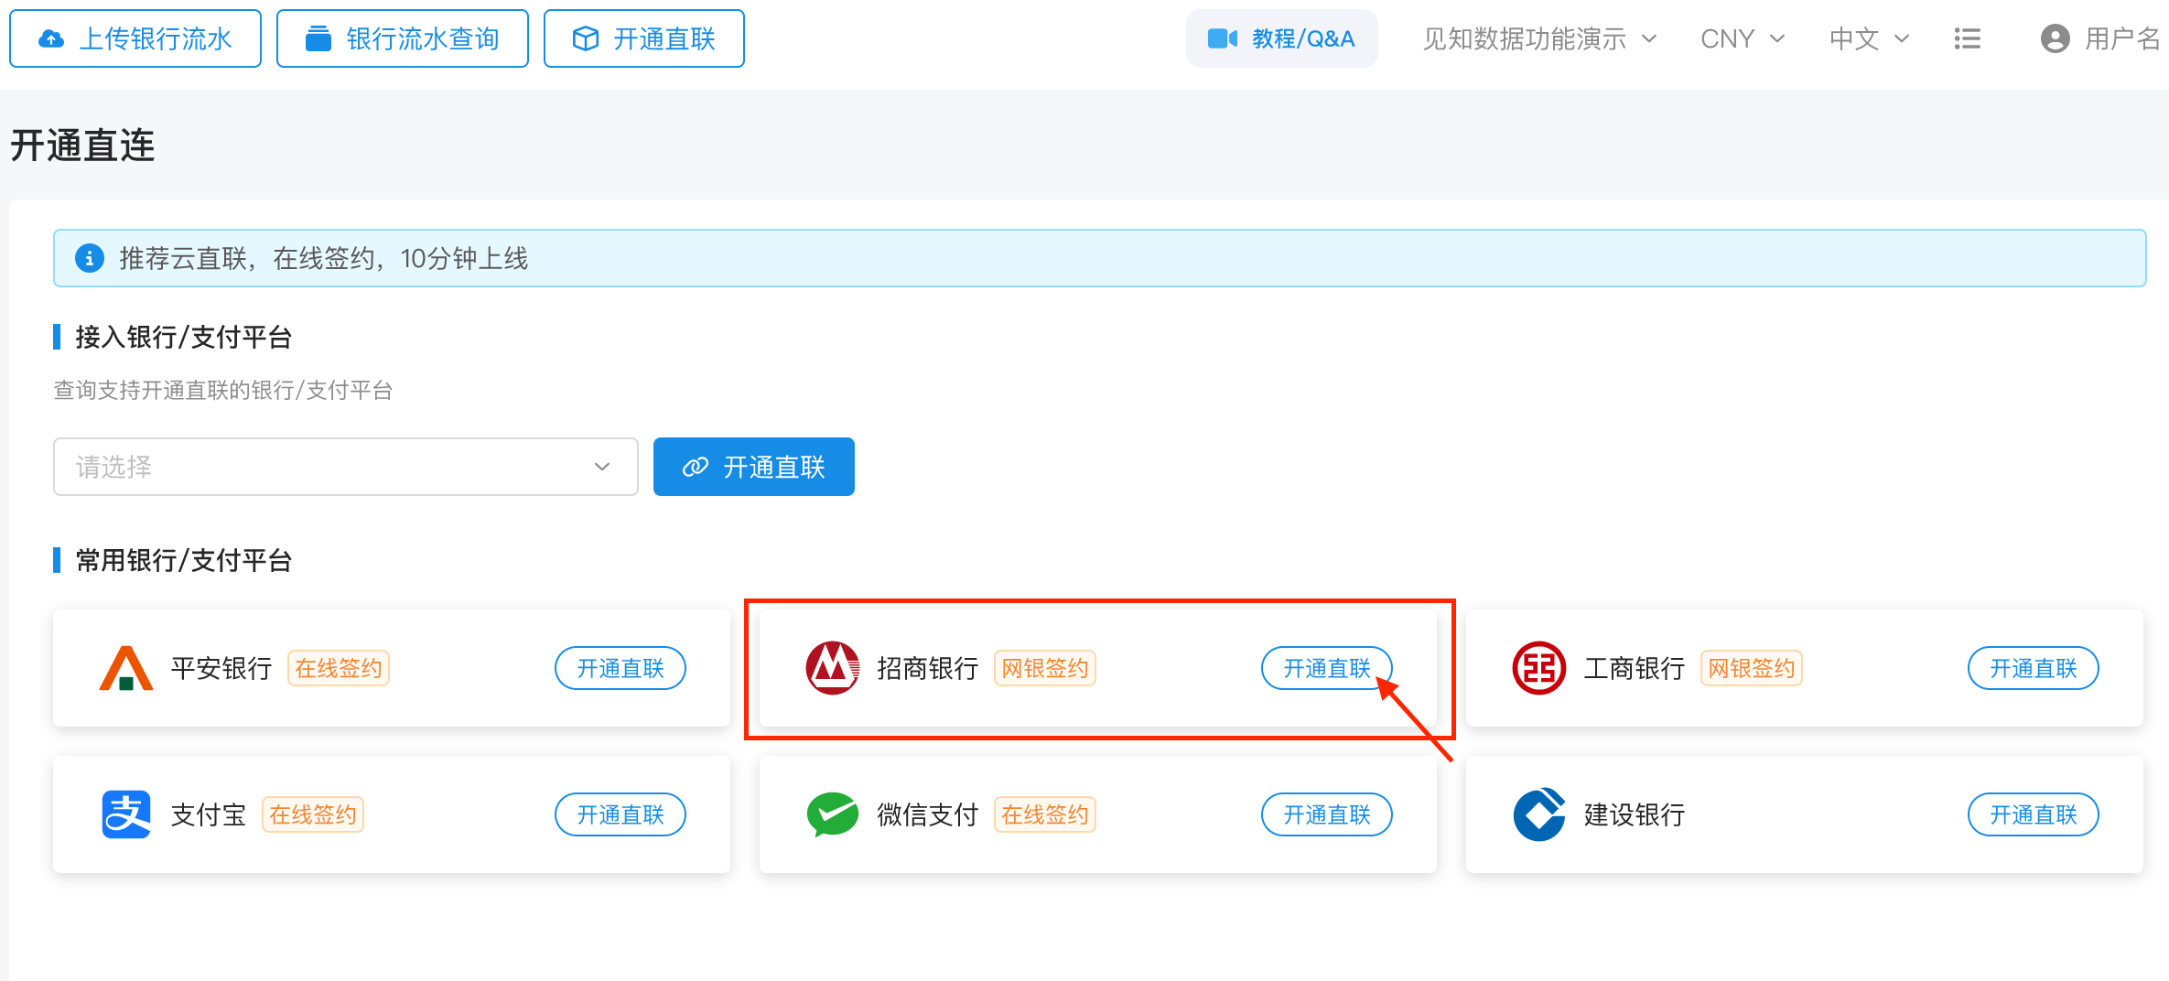
Task: Click 开通直联 for 建设银行
Action: 2034,814
